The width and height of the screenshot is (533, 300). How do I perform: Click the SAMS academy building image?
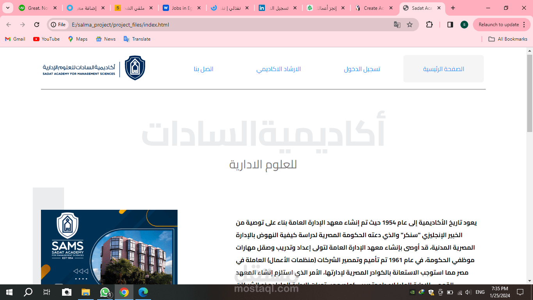click(109, 247)
